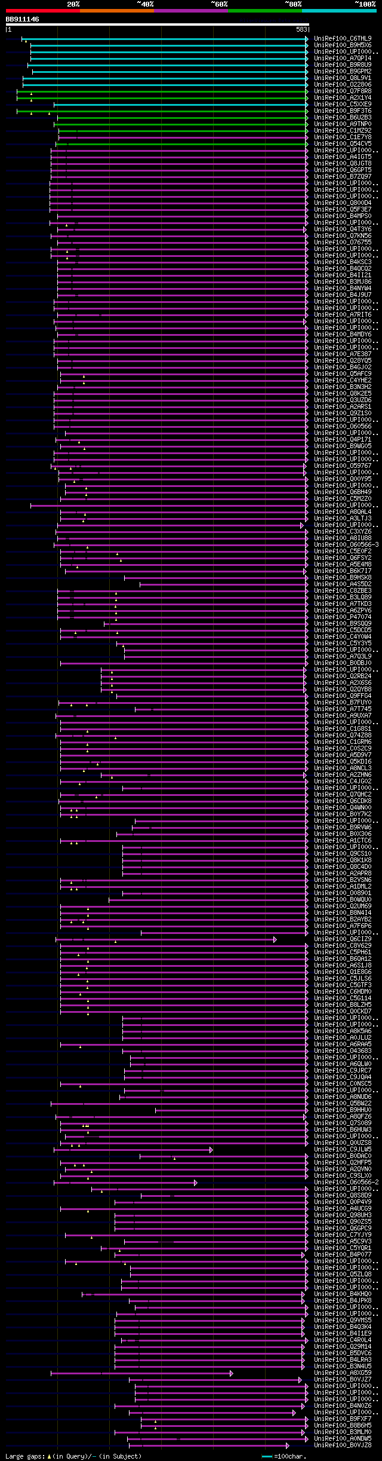This screenshot has width=382, height=1461.
Task: Choose the UniRef100_Q4P171 hit label
Action: 343,440
